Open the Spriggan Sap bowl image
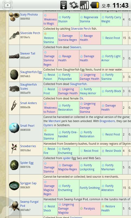The height and width of the screenshot is (218, 131). click(14, 186)
